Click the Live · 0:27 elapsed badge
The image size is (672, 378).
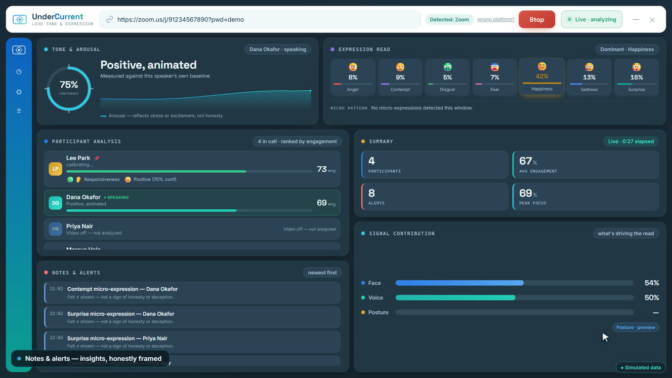(x=630, y=142)
